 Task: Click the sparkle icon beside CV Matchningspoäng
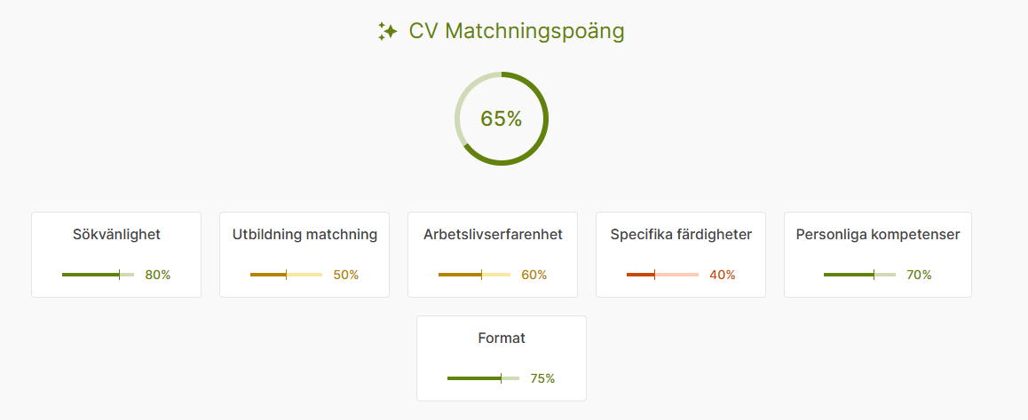[x=387, y=31]
